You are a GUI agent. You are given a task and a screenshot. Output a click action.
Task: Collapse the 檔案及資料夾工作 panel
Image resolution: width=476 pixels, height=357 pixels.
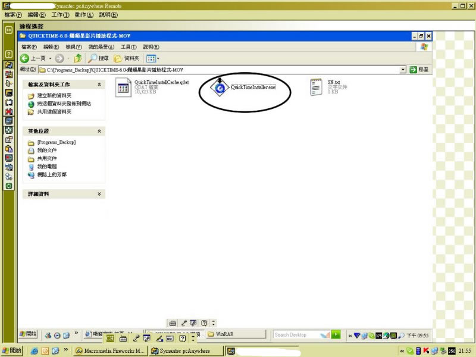[x=99, y=84]
